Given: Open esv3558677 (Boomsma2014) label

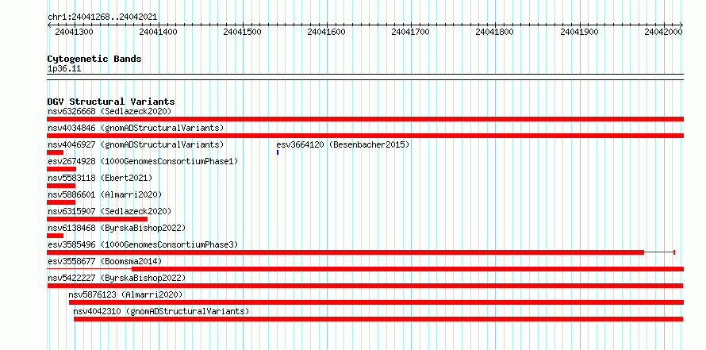Looking at the screenshot, I should pos(105,261).
